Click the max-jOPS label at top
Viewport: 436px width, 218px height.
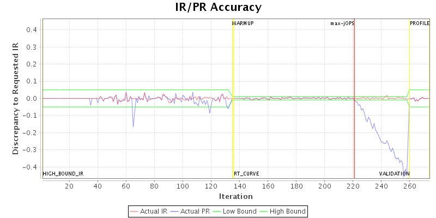point(342,23)
